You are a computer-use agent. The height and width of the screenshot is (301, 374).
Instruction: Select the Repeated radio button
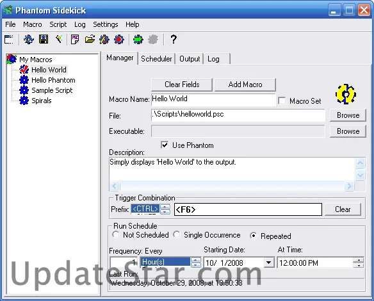coord(254,236)
